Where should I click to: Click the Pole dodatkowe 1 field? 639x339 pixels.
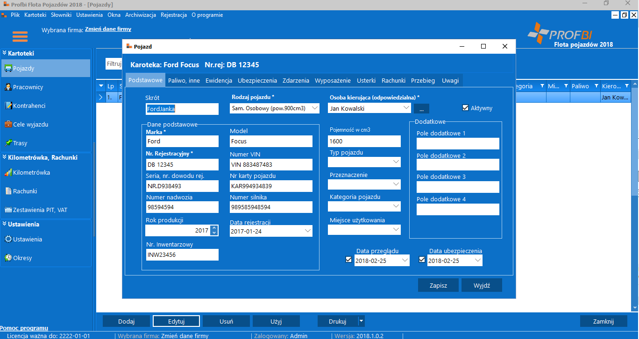point(458,143)
